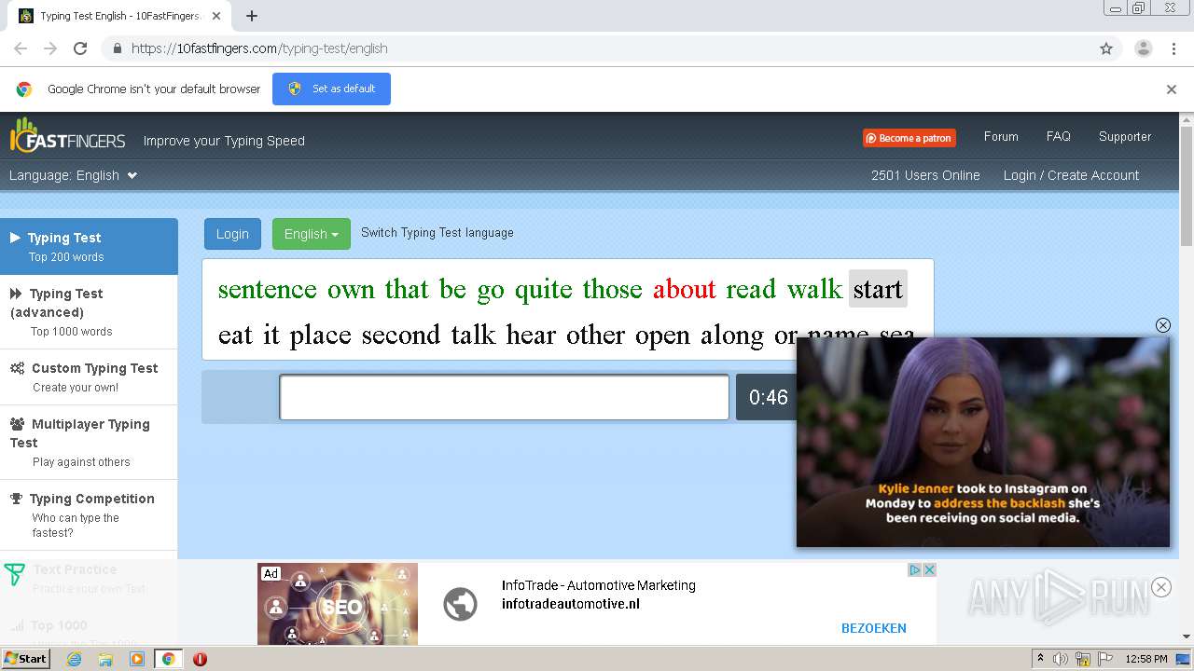Click the highlighted word "start"
This screenshot has height=671, width=1194.
(x=878, y=289)
